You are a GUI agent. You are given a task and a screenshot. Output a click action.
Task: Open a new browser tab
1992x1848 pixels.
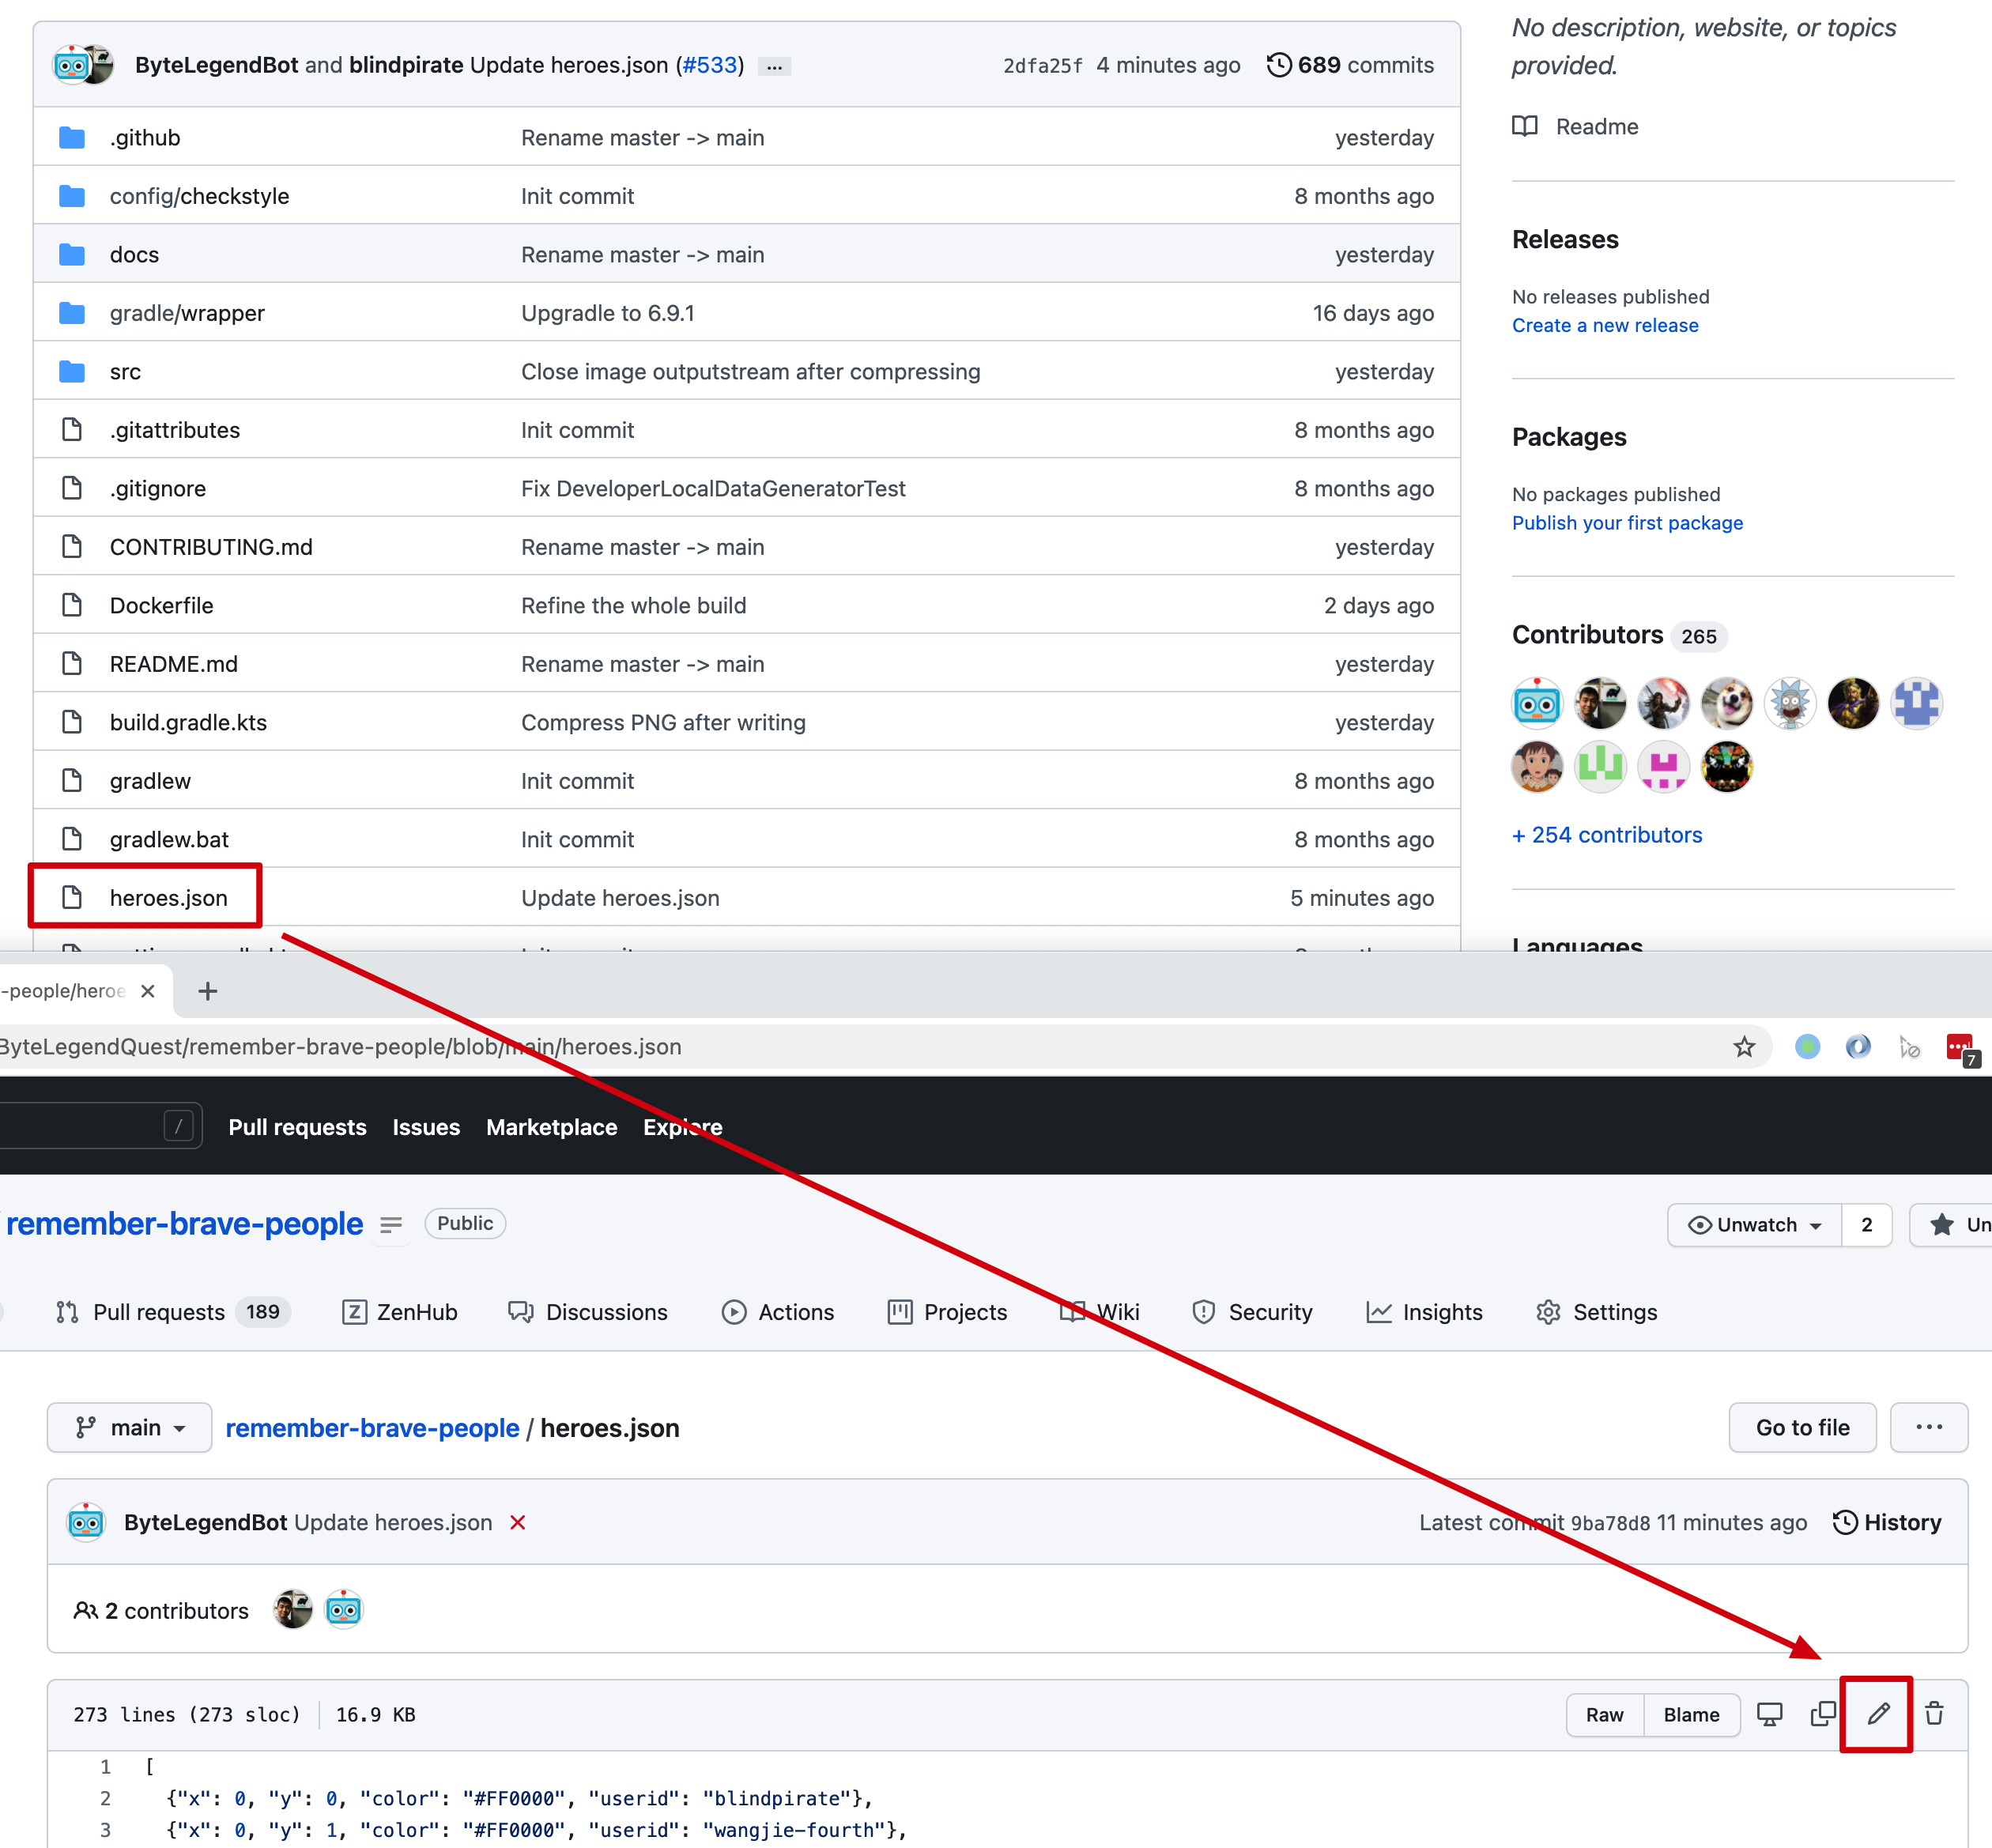point(207,991)
